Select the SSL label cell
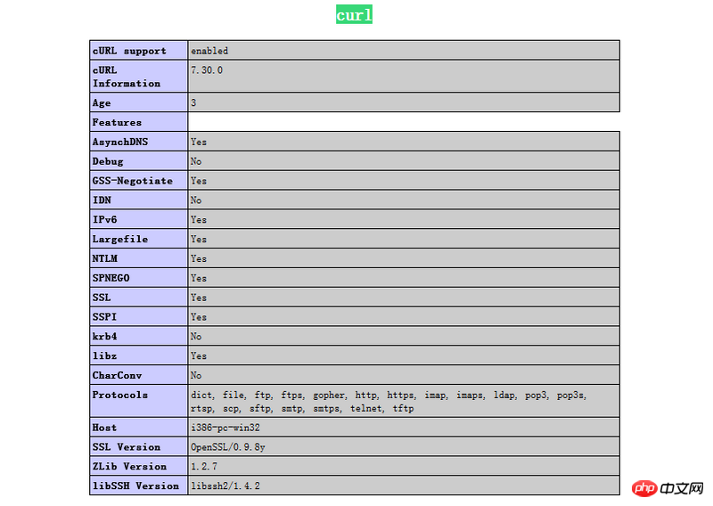 pos(139,298)
